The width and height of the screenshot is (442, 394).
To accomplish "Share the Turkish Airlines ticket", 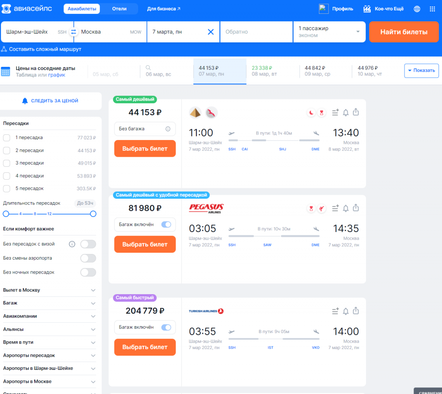I will tap(356, 311).
